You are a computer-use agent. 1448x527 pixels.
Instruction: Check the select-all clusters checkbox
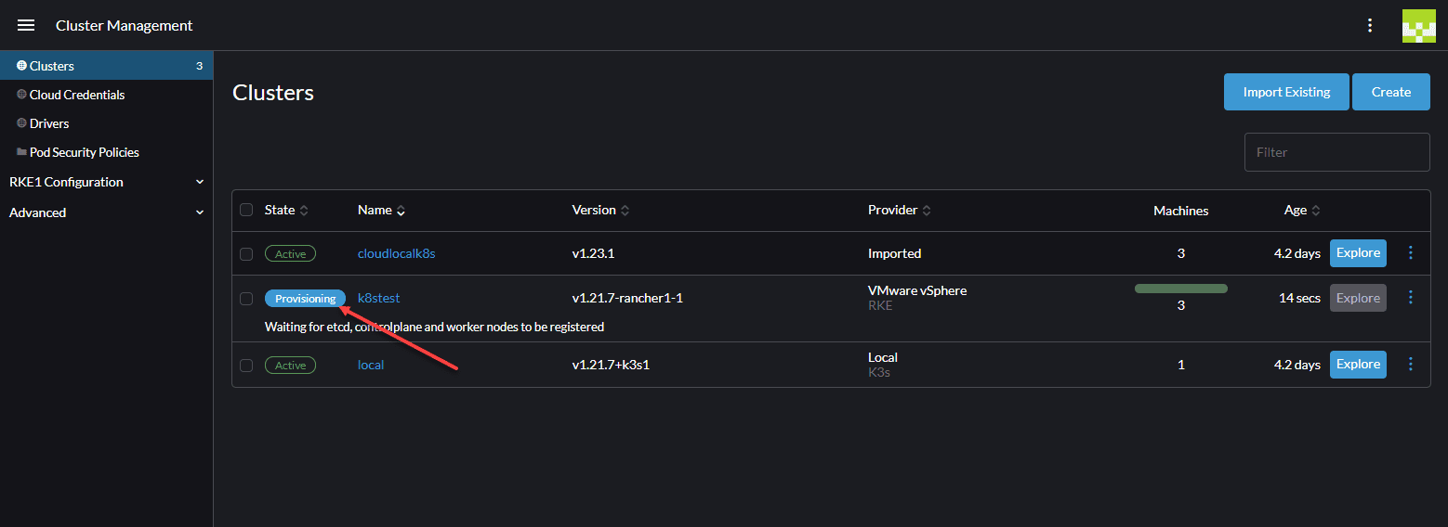[x=246, y=210]
